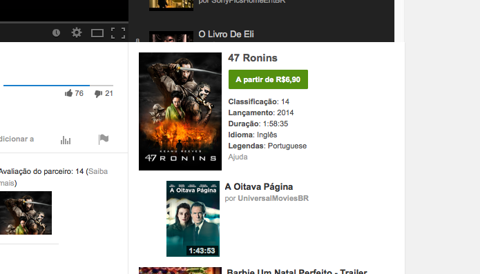Click the 47 Ronins title
The width and height of the screenshot is (480, 274).
pyautogui.click(x=253, y=58)
